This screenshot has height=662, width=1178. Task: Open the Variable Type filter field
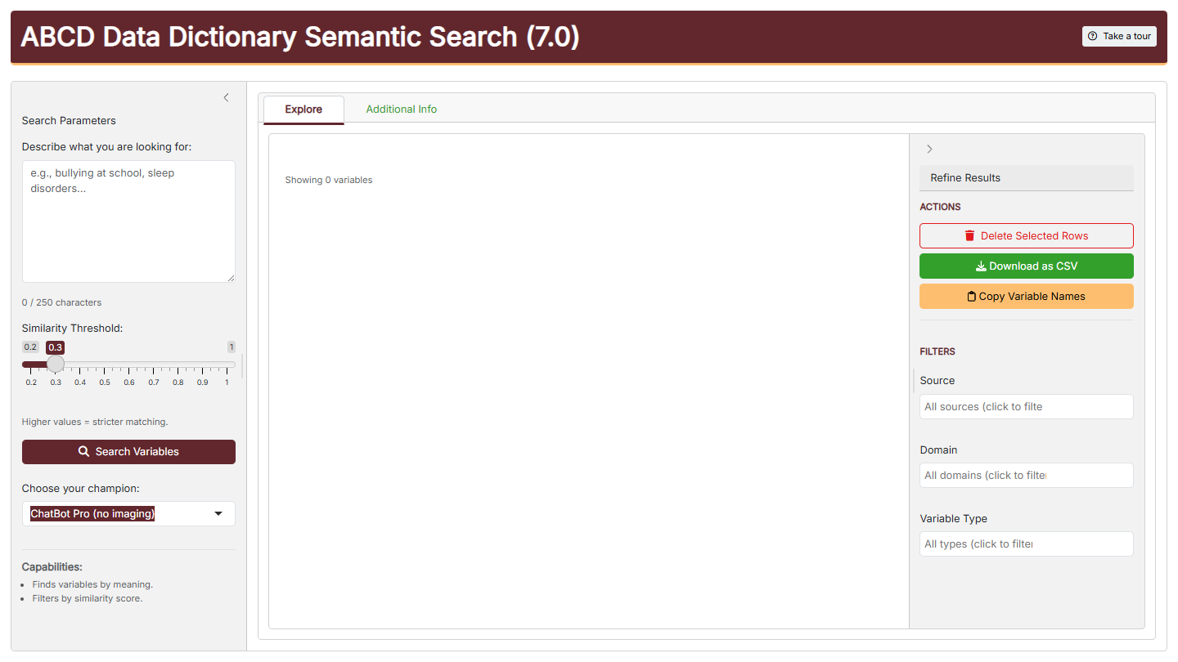point(1027,544)
